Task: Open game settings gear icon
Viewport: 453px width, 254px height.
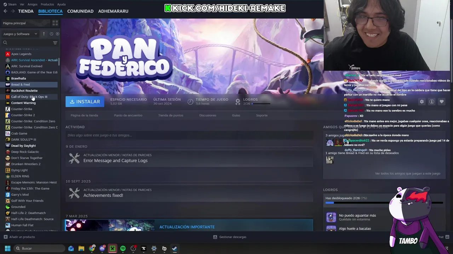Action: pyautogui.click(x=422, y=102)
